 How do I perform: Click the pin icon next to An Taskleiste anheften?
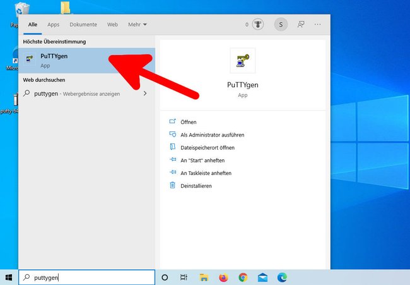coord(173,173)
